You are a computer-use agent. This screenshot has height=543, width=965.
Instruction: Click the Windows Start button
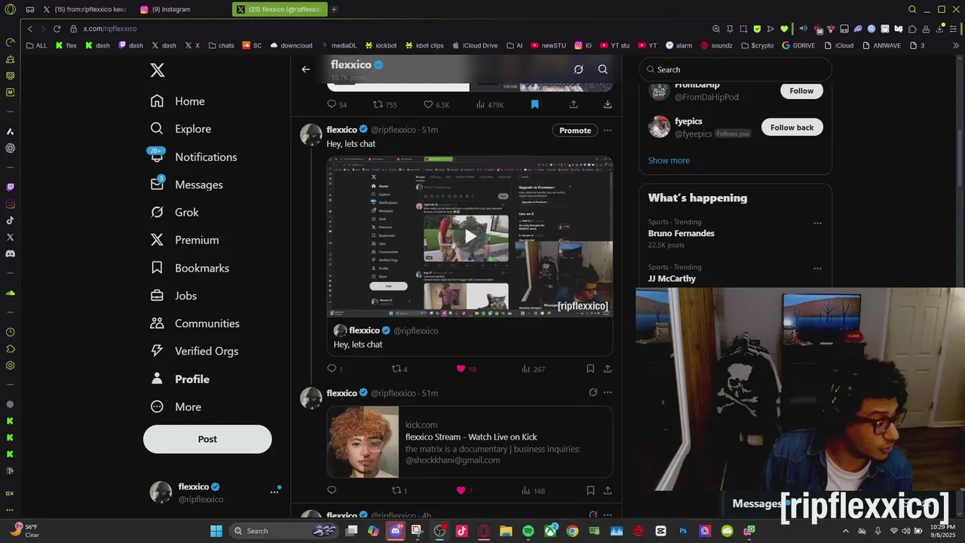tap(216, 531)
